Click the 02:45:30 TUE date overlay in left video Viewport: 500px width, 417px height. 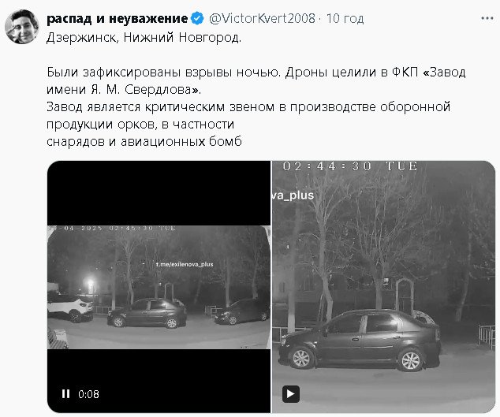click(112, 229)
